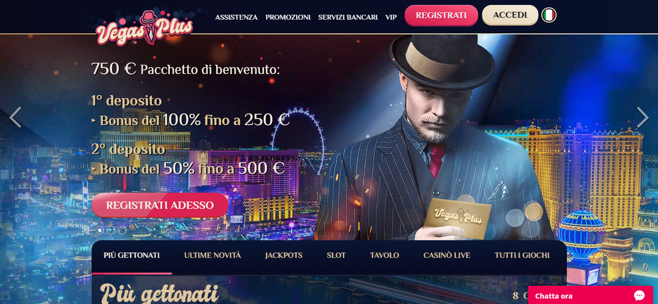The height and width of the screenshot is (304, 658).
Task: Select the first carousel dot
Action: pos(100,230)
